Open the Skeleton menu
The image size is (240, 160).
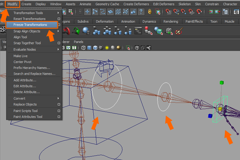pos(184,4)
